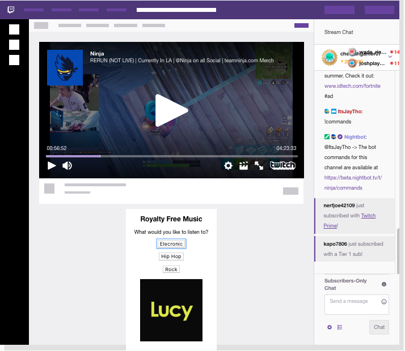Open the Ninja channel avatar
This screenshot has height=351, width=405.
pyautogui.click(x=65, y=67)
